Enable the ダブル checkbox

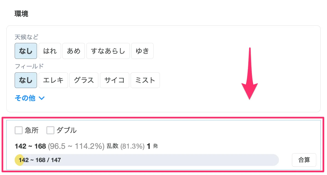click(x=50, y=130)
